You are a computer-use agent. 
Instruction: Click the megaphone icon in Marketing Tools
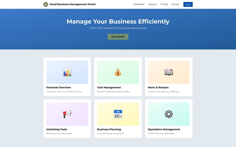pyautogui.click(x=67, y=114)
